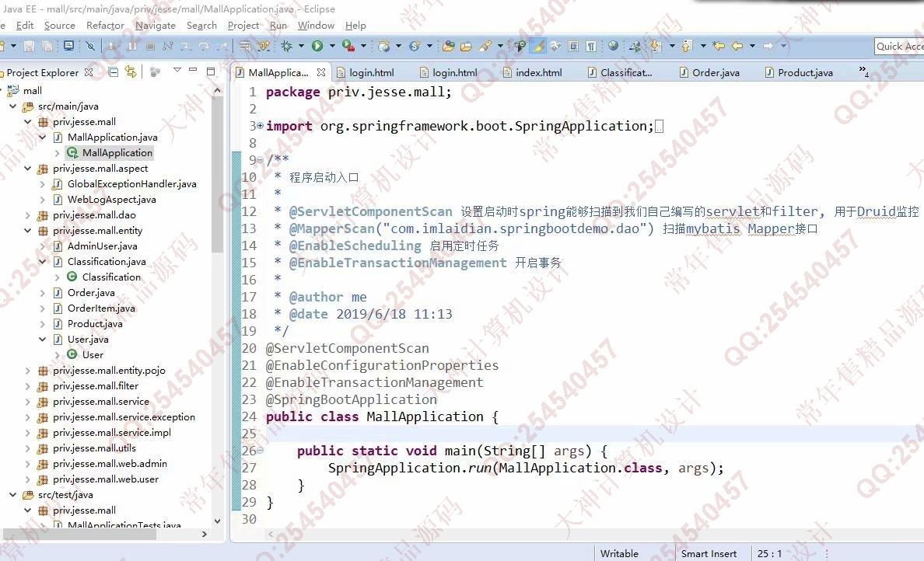Open the Debug configurations dropdown arrow
Screen dimensions: 924x561
click(301, 46)
